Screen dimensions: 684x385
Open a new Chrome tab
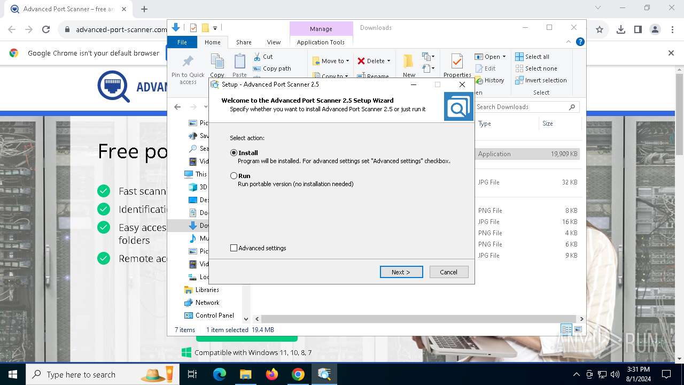(x=144, y=9)
